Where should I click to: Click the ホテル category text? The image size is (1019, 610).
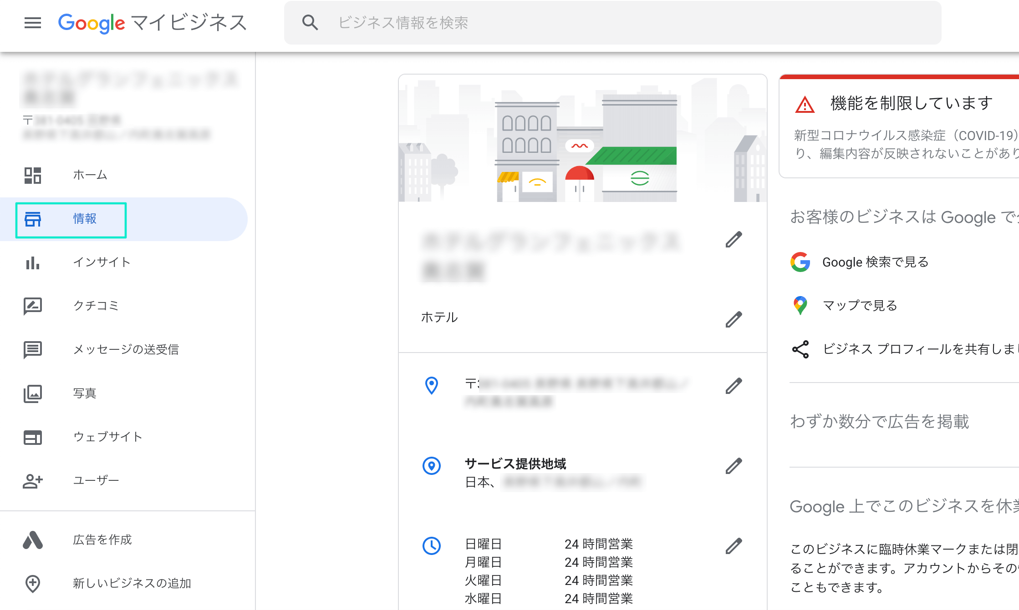click(x=439, y=318)
